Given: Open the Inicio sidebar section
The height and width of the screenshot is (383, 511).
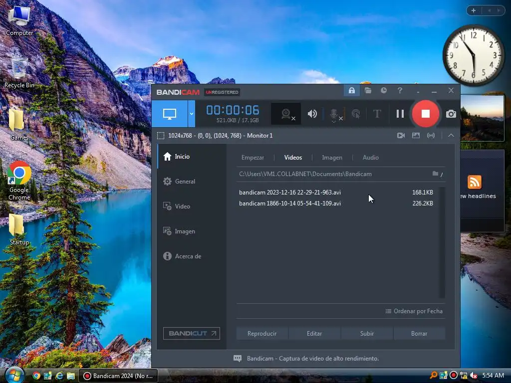Looking at the screenshot, I should (x=192, y=156).
